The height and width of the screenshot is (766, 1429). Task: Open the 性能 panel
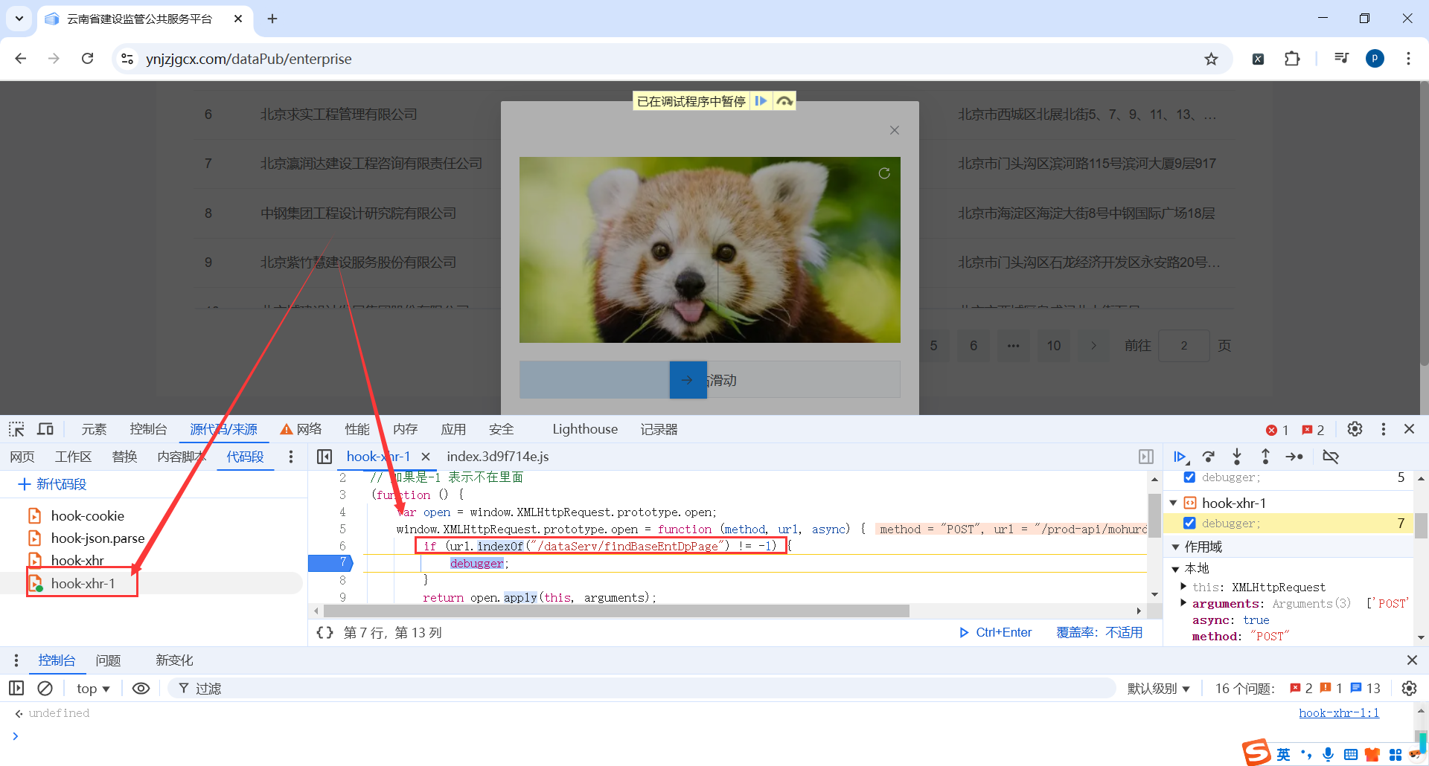357,429
